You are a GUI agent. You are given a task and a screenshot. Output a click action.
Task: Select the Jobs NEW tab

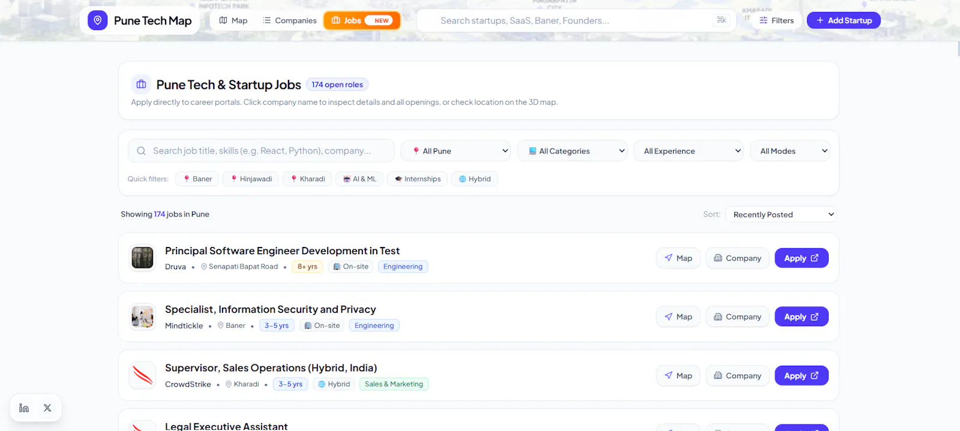(x=362, y=20)
